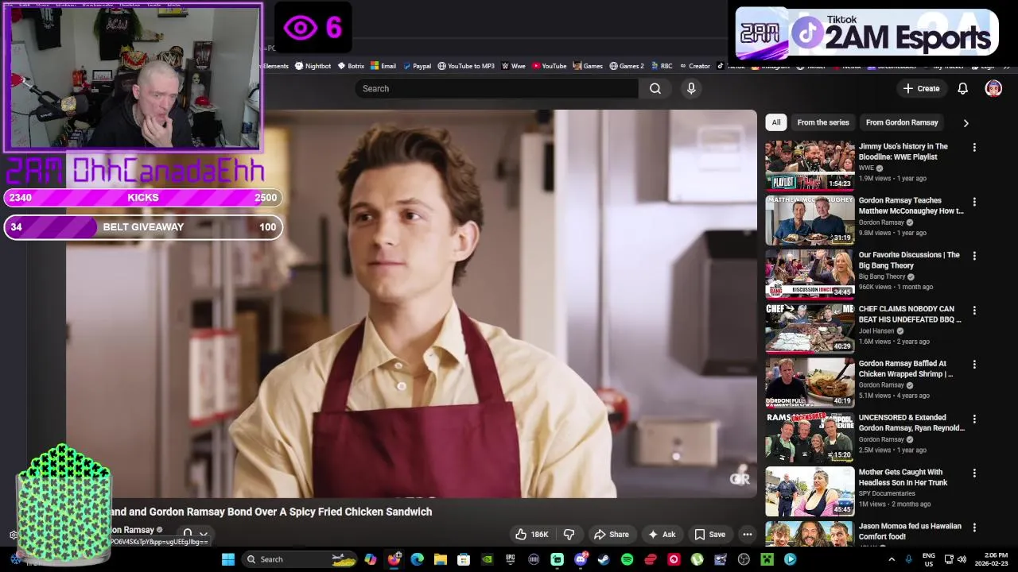This screenshot has height=572, width=1018.
Task: Open the YouTube account avatar menu
Action: click(993, 89)
